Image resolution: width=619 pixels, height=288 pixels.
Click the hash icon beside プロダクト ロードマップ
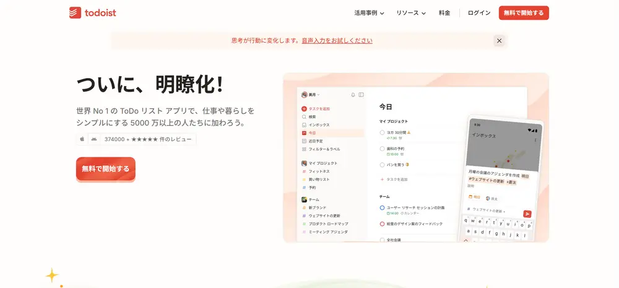[304, 224]
